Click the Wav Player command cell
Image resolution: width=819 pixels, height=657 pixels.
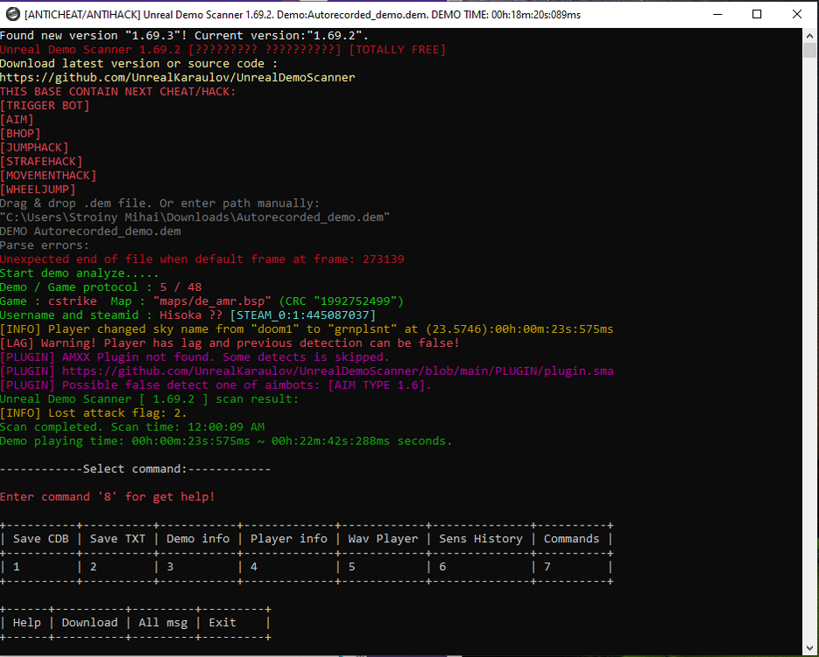(383, 539)
